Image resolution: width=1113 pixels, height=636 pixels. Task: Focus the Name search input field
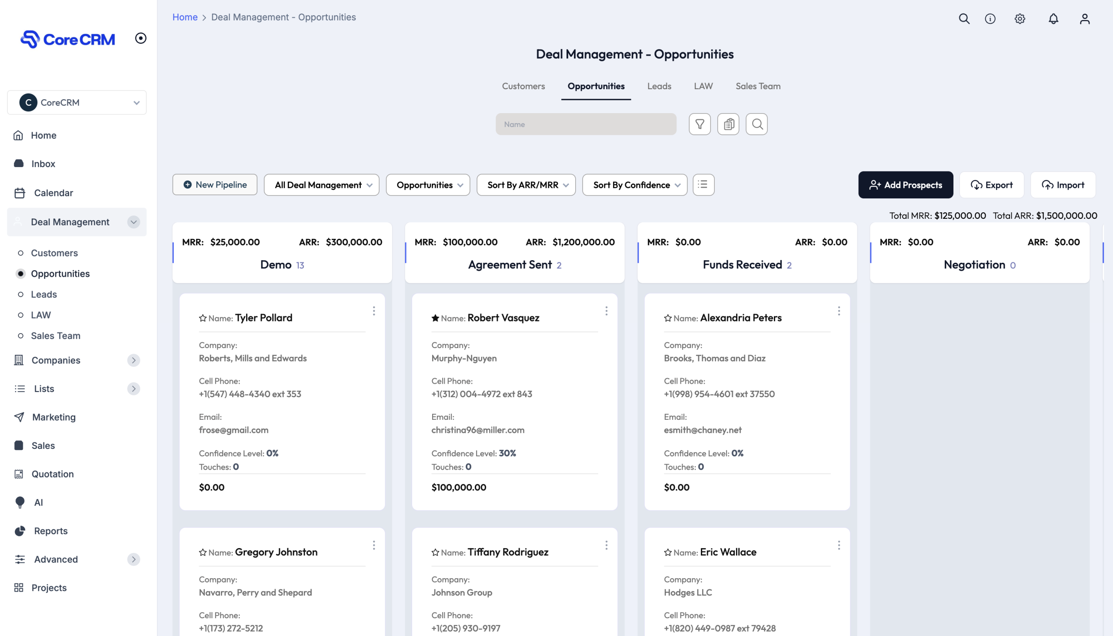586,124
